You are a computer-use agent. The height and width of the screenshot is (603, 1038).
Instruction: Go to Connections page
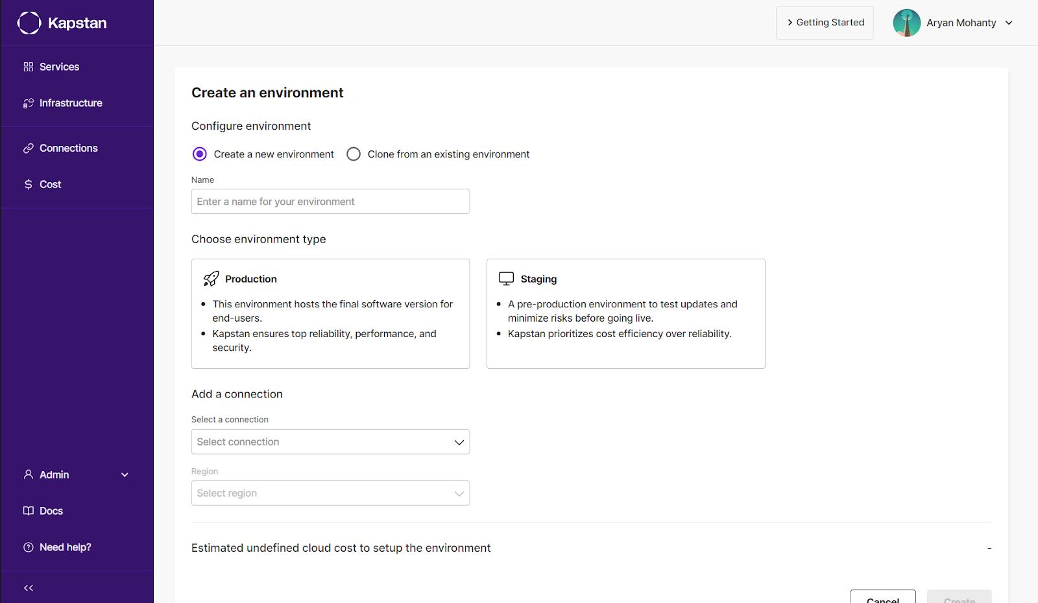69,148
